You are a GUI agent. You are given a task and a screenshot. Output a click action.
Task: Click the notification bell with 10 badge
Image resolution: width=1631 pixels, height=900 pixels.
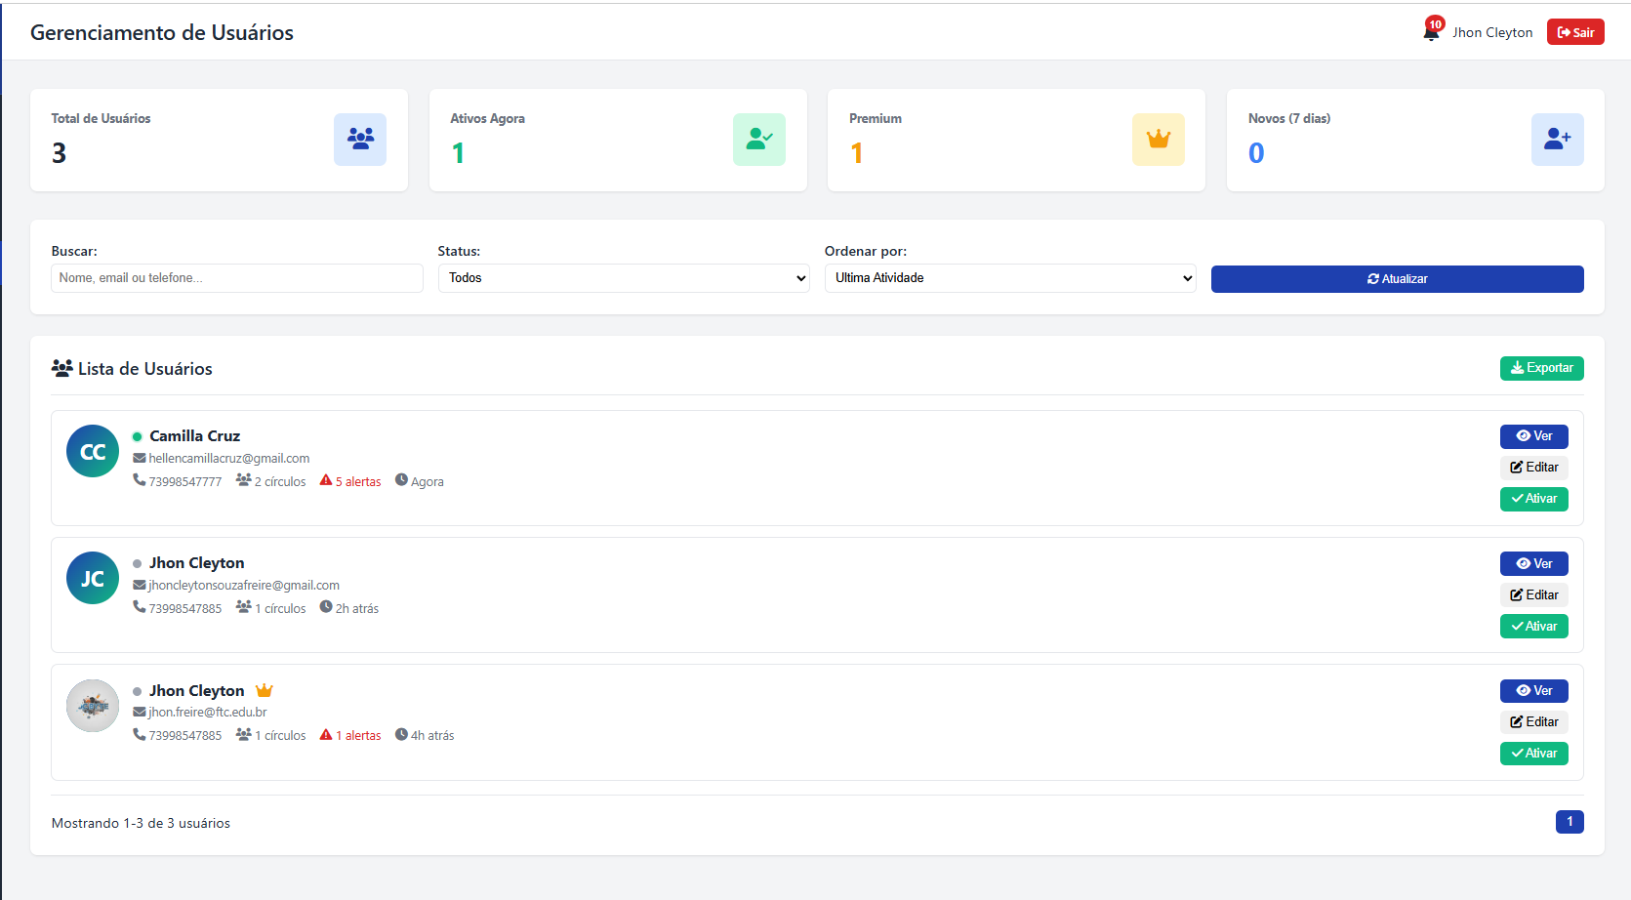pyautogui.click(x=1431, y=32)
